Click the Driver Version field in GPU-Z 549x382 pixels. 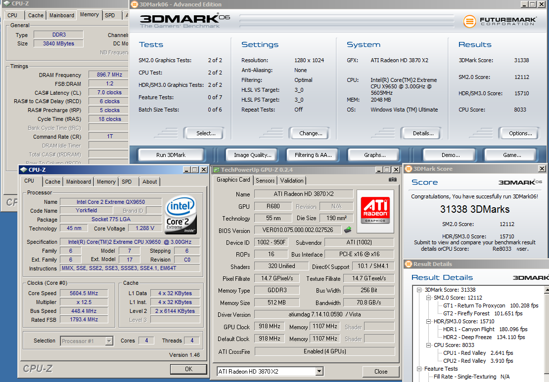coord(324,314)
